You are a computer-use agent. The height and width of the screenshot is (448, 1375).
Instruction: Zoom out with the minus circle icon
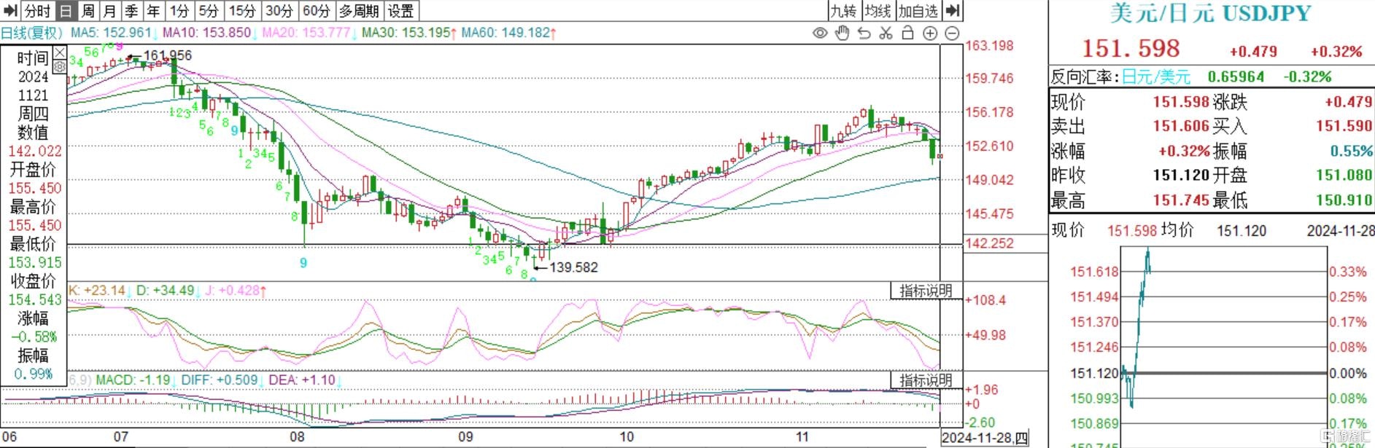[x=952, y=33]
